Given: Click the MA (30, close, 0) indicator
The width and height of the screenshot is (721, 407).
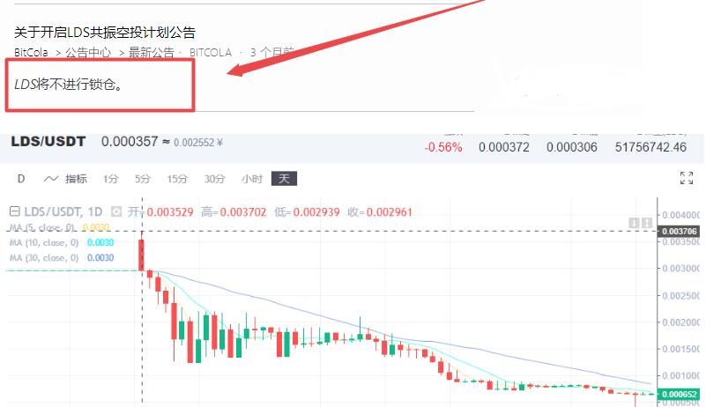Looking at the screenshot, I should pos(44,258).
